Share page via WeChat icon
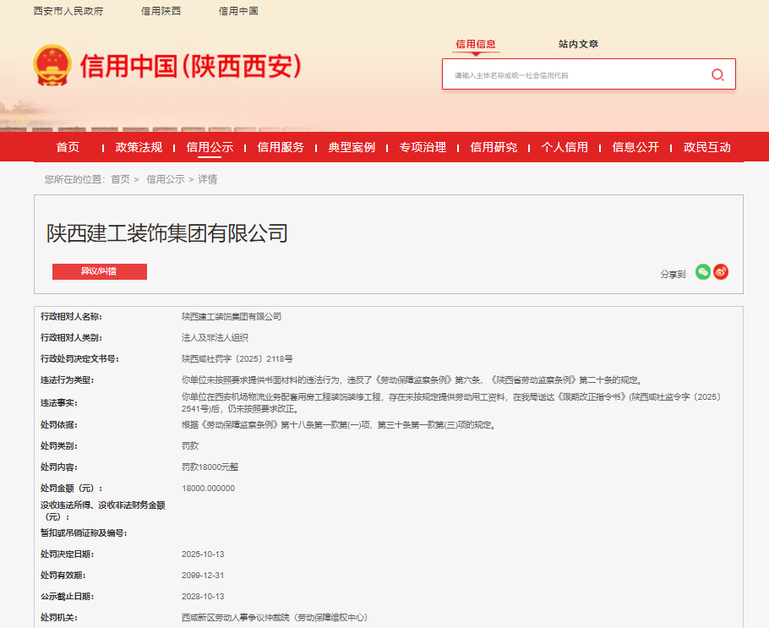The width and height of the screenshot is (769, 628). pyautogui.click(x=702, y=271)
